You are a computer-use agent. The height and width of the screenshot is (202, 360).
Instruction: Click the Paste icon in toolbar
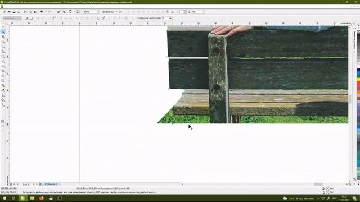[35, 12]
